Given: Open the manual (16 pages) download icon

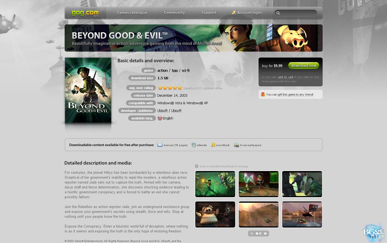Looking at the screenshot, I should [x=160, y=145].
